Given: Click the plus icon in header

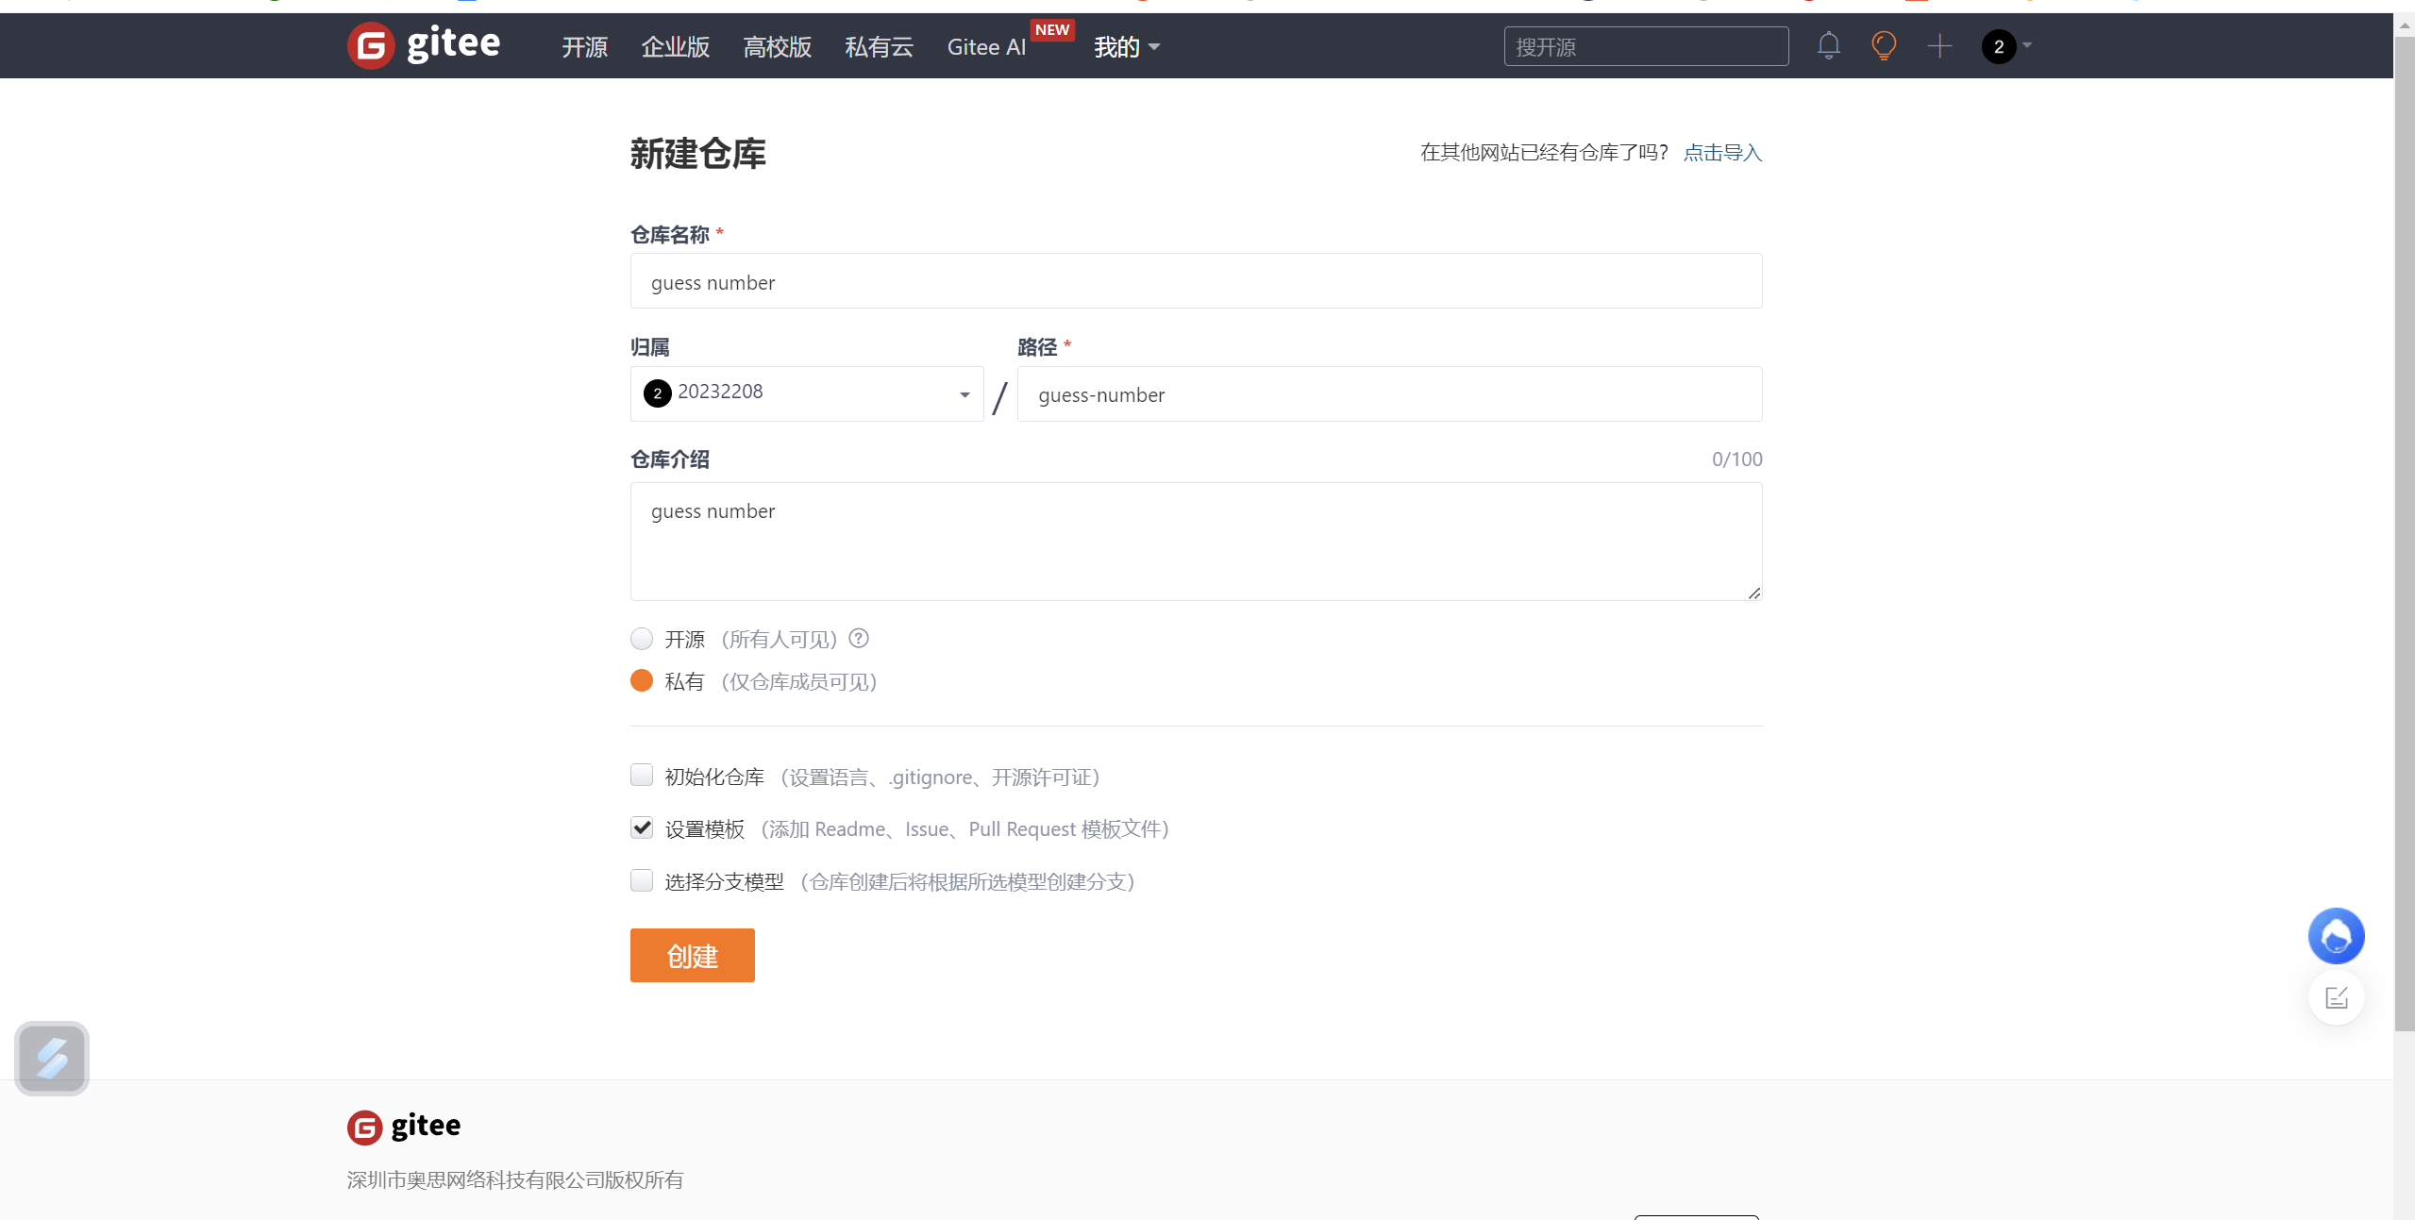Looking at the screenshot, I should (1939, 45).
